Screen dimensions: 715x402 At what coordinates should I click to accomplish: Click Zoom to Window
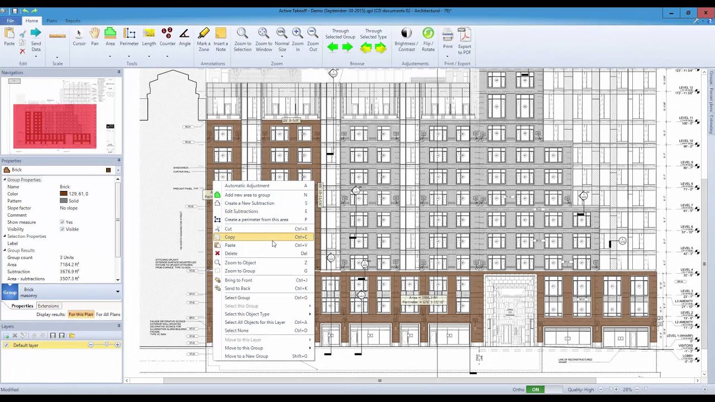coord(264,39)
